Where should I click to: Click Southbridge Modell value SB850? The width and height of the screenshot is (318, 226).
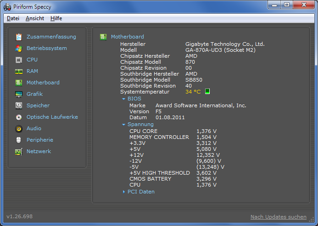[x=194, y=80]
